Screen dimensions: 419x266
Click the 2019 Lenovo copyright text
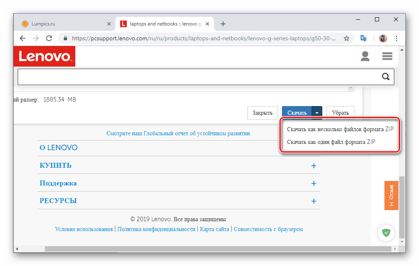pos(178,219)
